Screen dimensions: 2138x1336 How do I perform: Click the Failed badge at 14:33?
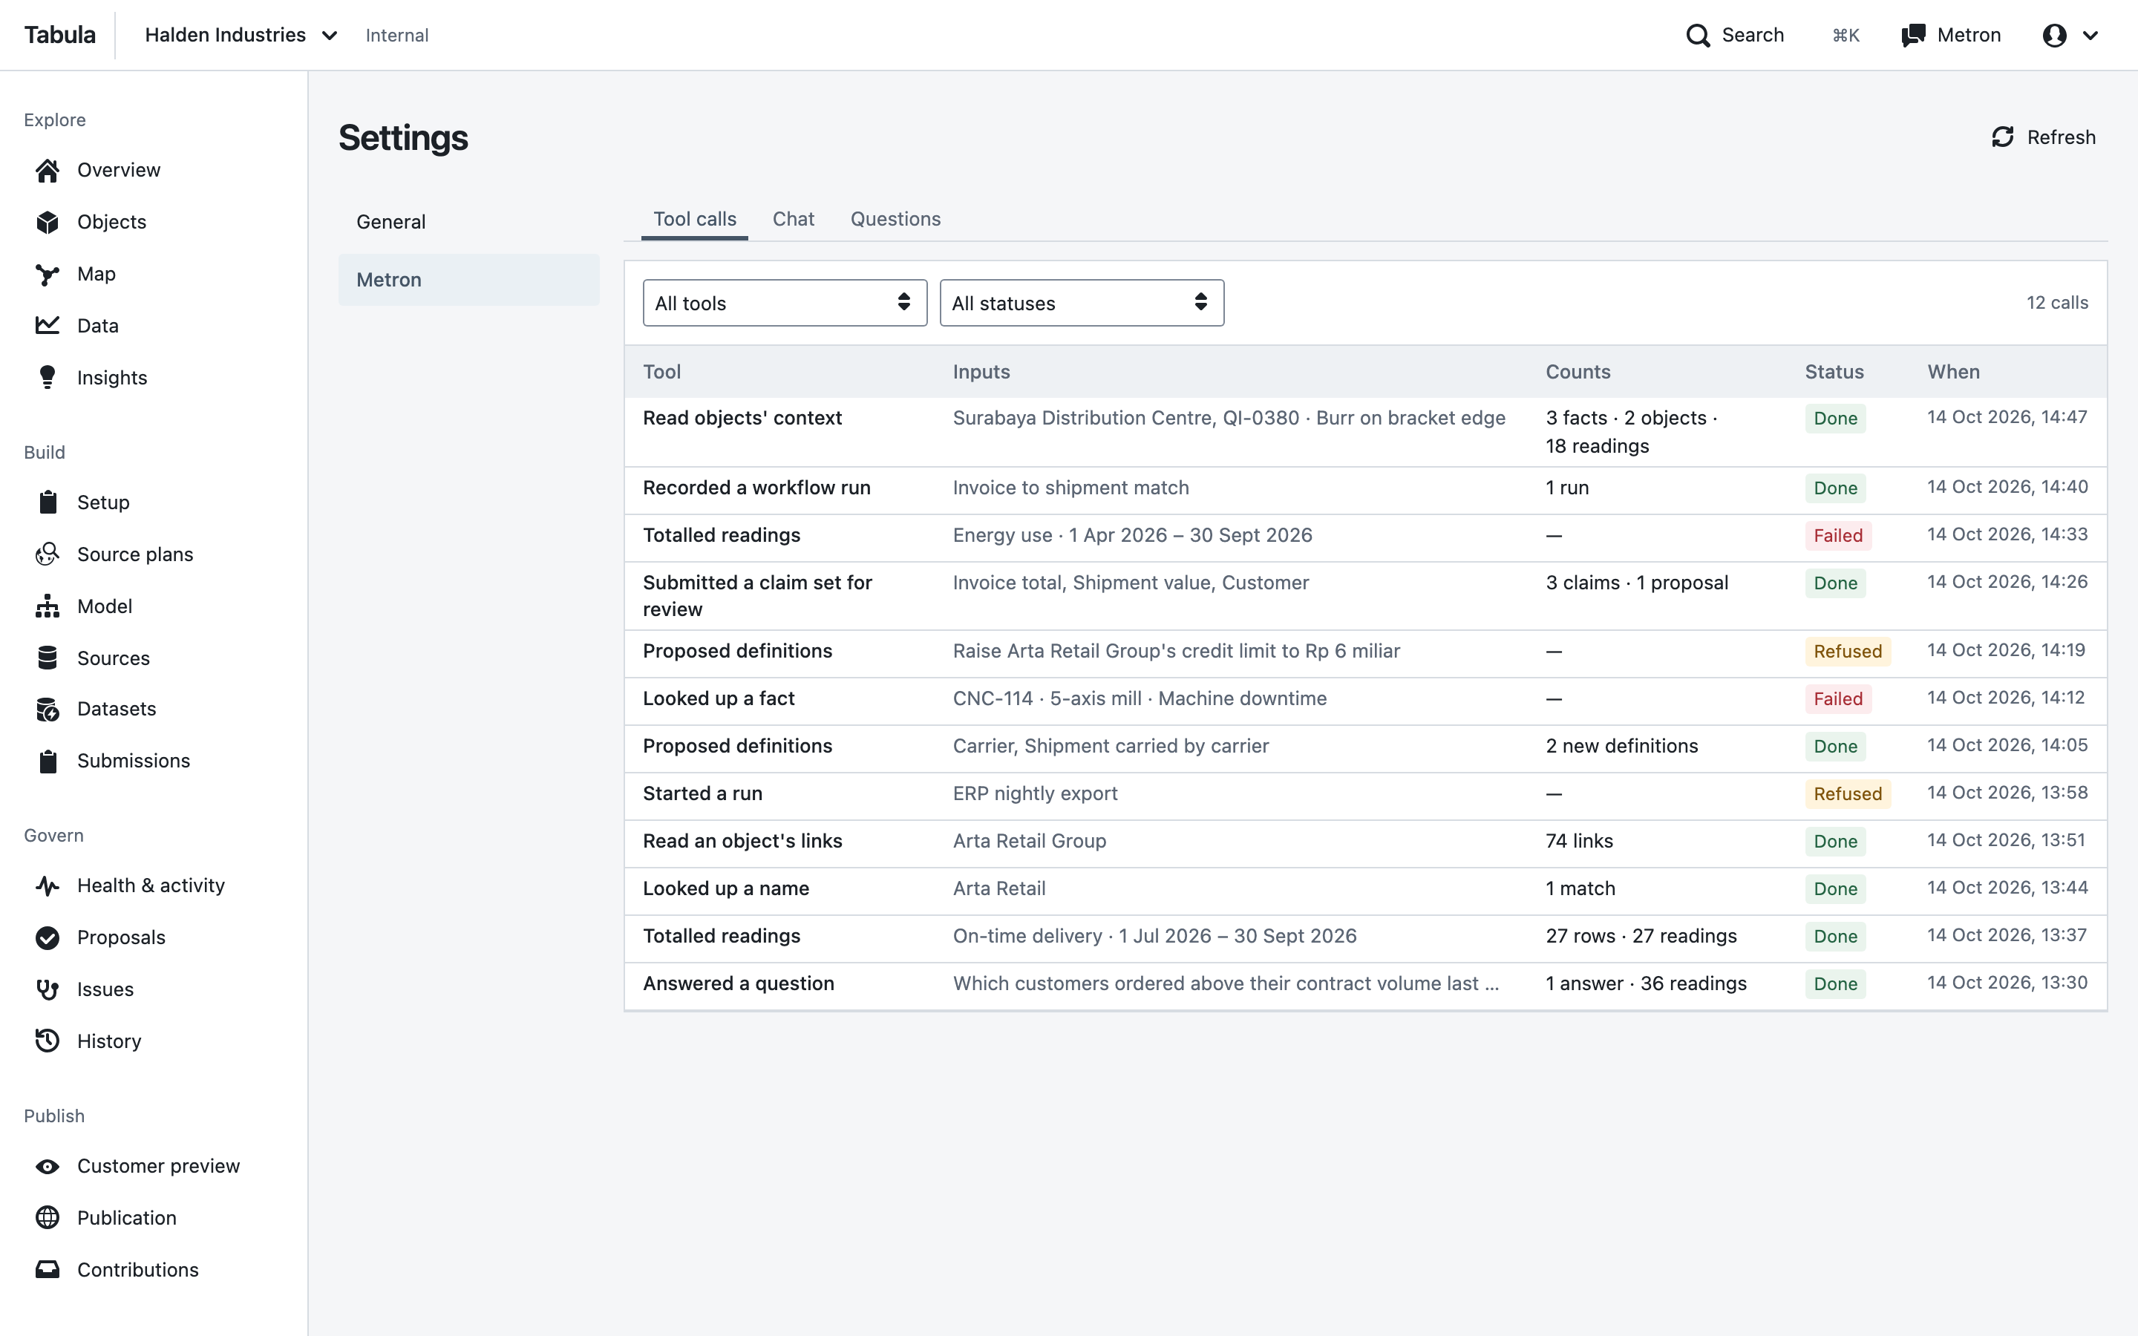click(x=1837, y=535)
